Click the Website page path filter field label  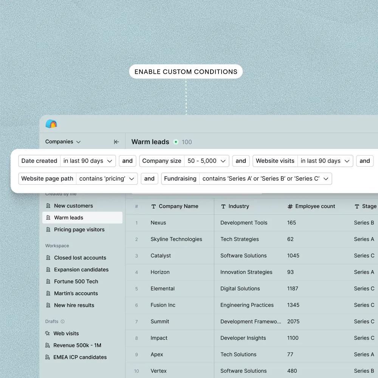tap(47, 179)
